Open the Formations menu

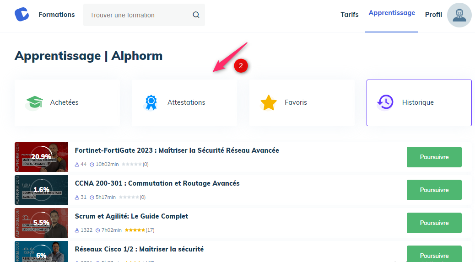pos(57,15)
